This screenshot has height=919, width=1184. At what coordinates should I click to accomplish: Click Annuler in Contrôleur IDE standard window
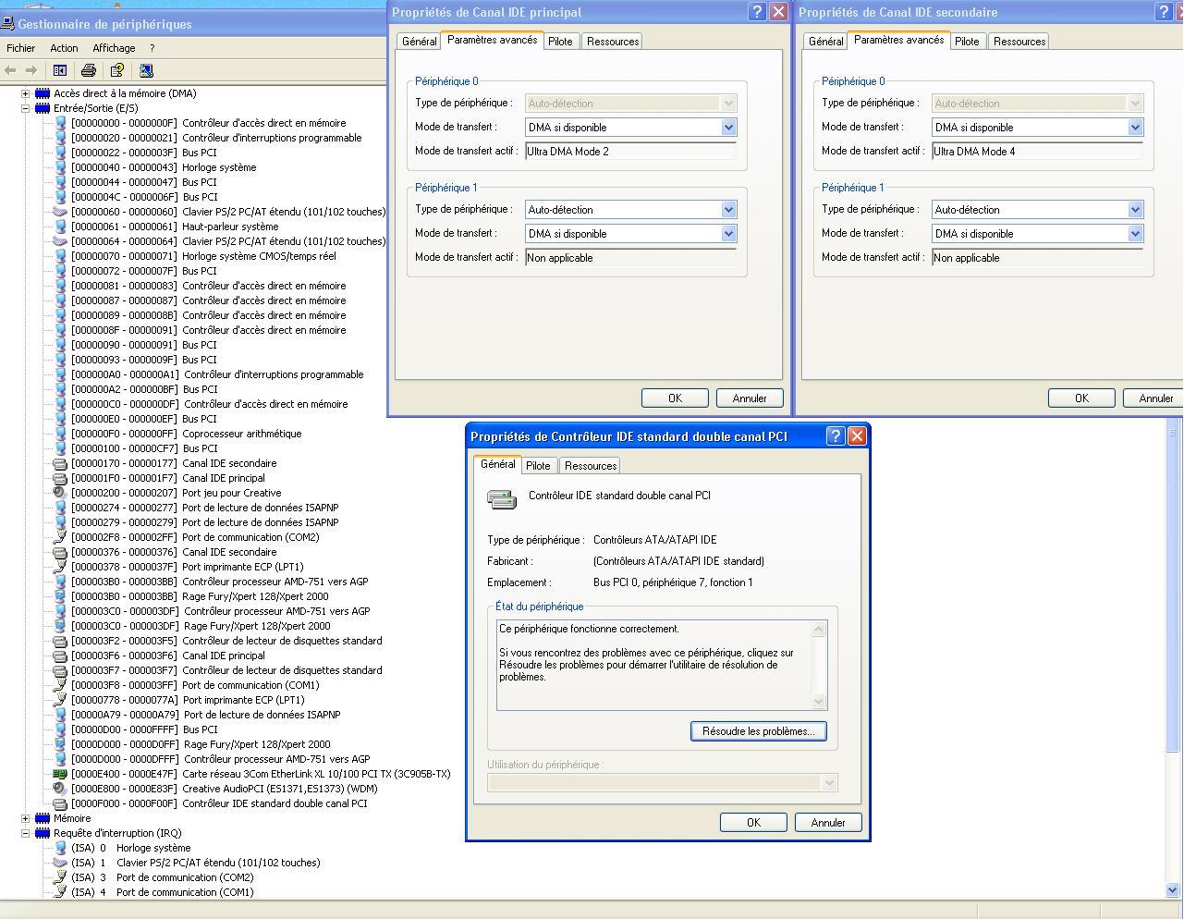pyautogui.click(x=828, y=823)
